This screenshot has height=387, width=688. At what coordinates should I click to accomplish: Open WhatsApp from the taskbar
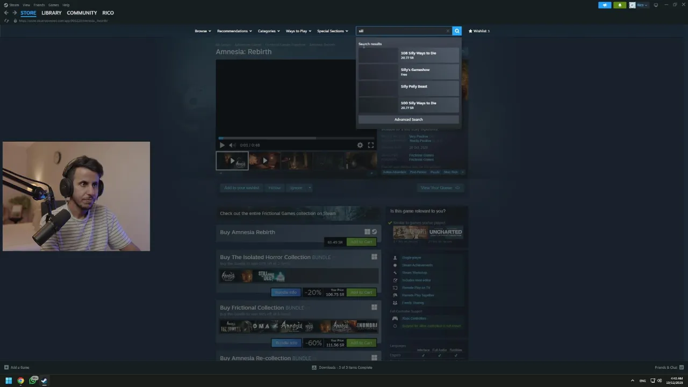tap(33, 381)
